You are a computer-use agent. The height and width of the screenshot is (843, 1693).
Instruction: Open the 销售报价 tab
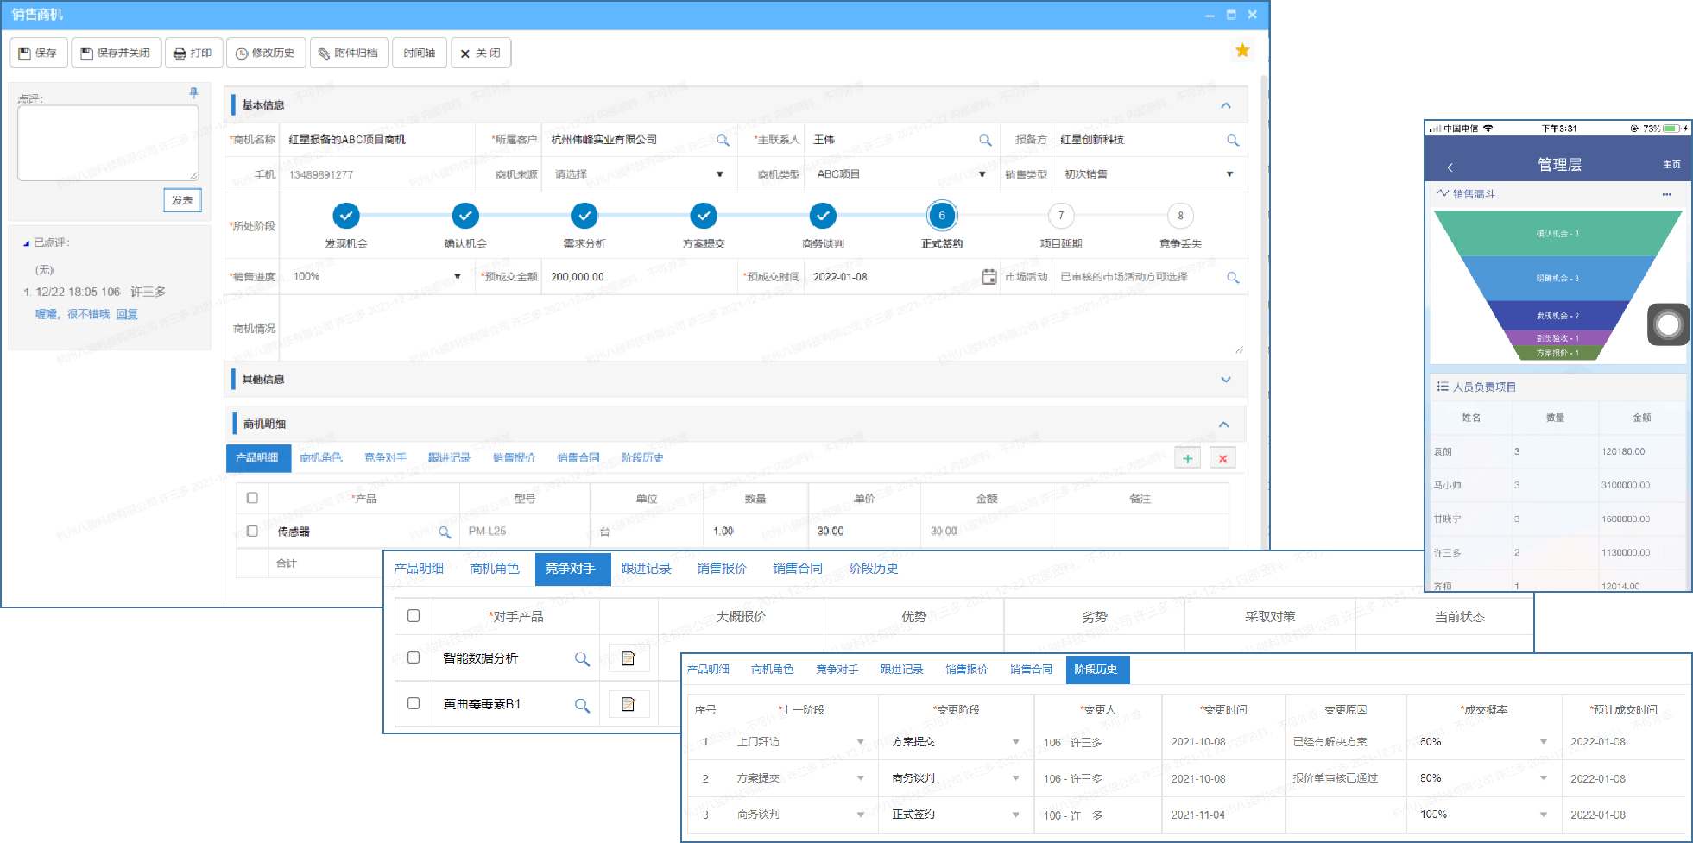[x=512, y=457]
